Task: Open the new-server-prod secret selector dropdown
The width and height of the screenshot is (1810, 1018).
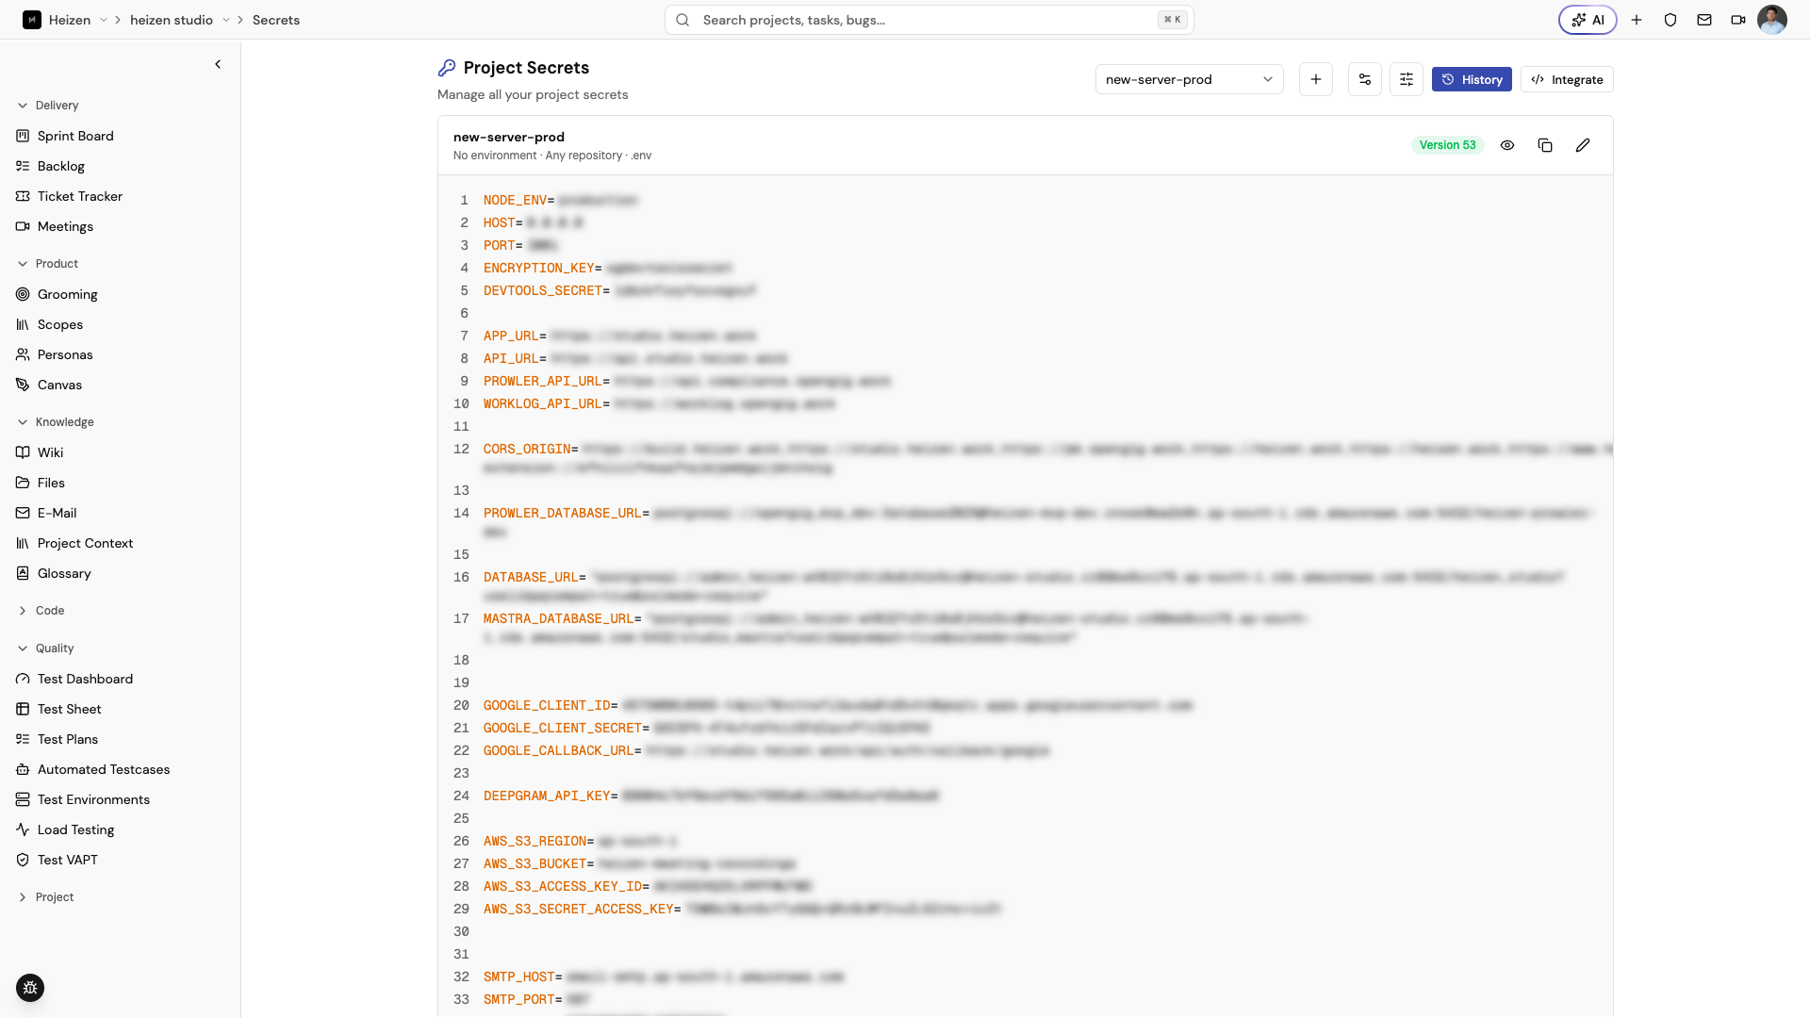Action: pos(1189,79)
